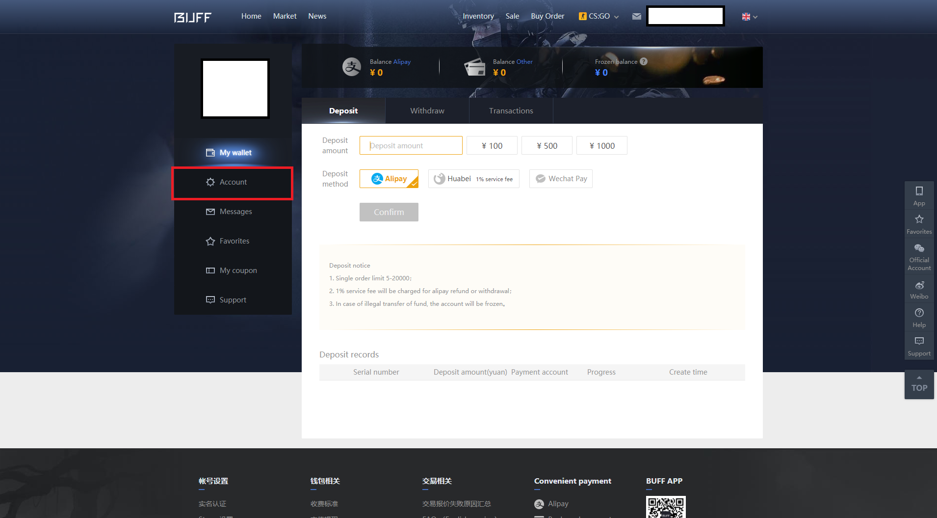Expand the CS:GO game dropdown arrow
This screenshot has height=518, width=937.
click(x=617, y=17)
